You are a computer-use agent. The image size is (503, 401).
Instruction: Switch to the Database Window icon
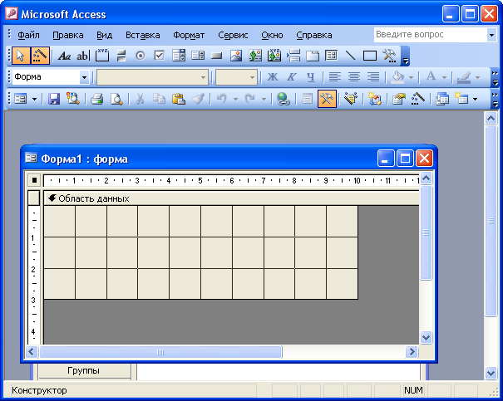point(441,99)
